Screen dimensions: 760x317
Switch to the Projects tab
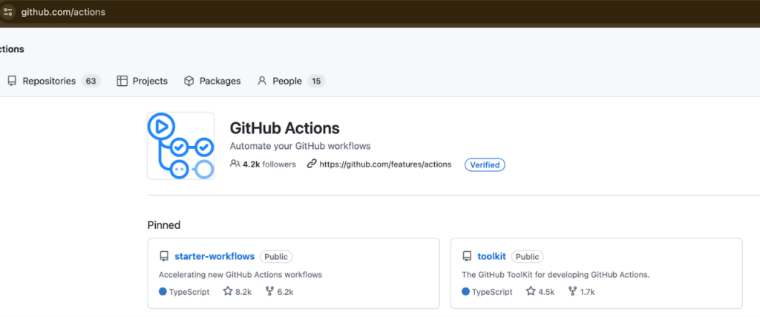[x=149, y=81]
